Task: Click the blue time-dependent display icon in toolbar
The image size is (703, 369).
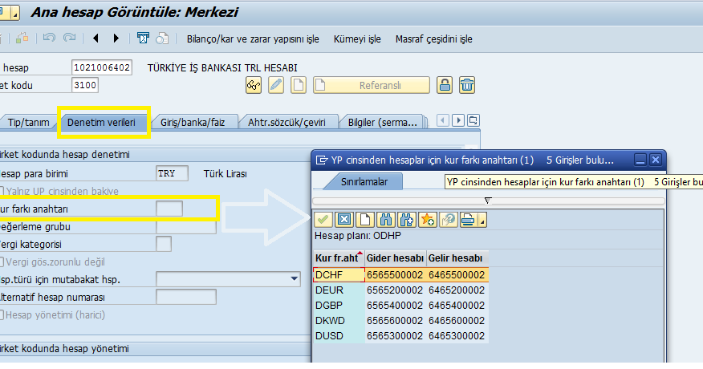Action: coord(143,39)
